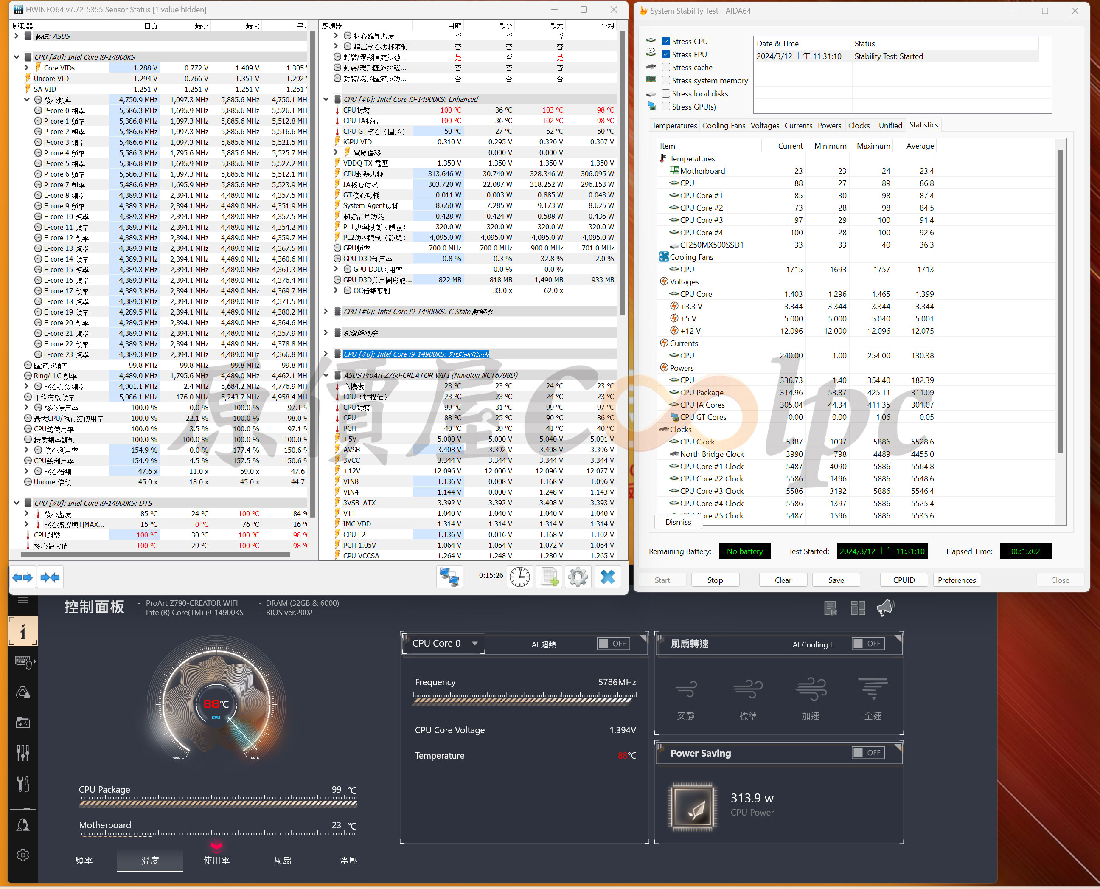The height and width of the screenshot is (889, 1100).
Task: Click the megaphone announcements icon
Action: (885, 608)
